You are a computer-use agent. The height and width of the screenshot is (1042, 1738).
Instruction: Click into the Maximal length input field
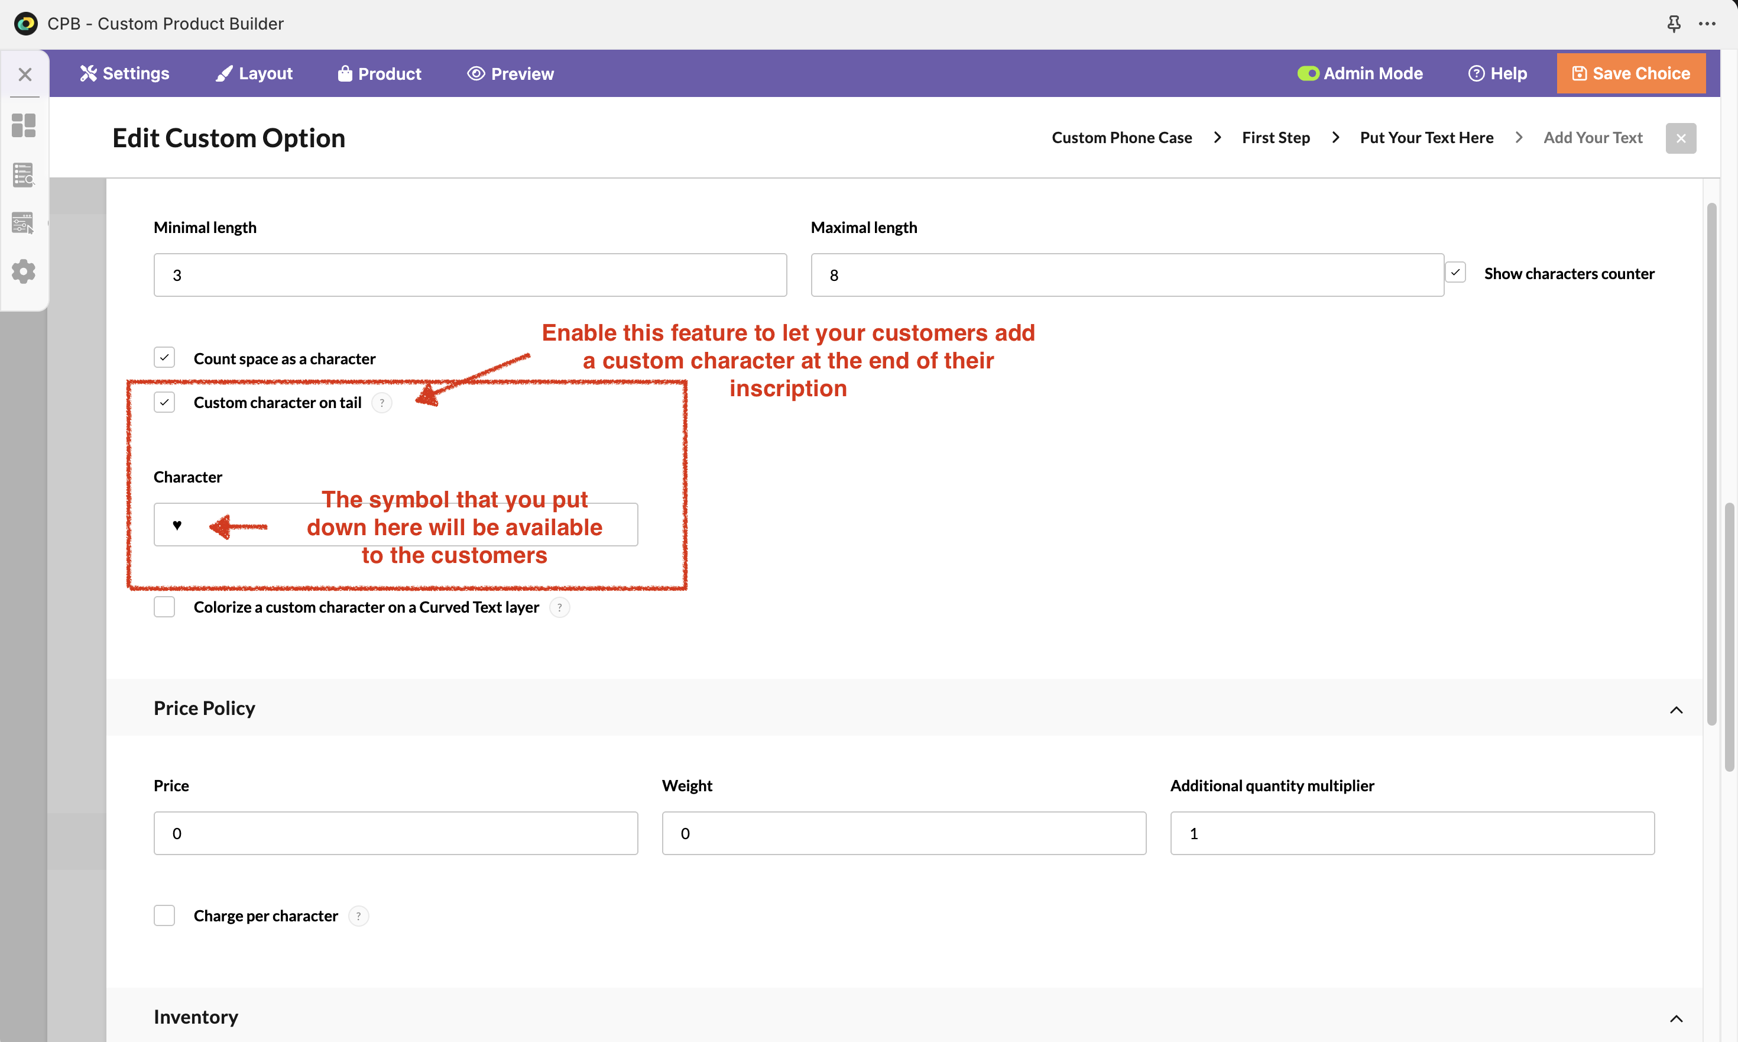click(x=1127, y=275)
